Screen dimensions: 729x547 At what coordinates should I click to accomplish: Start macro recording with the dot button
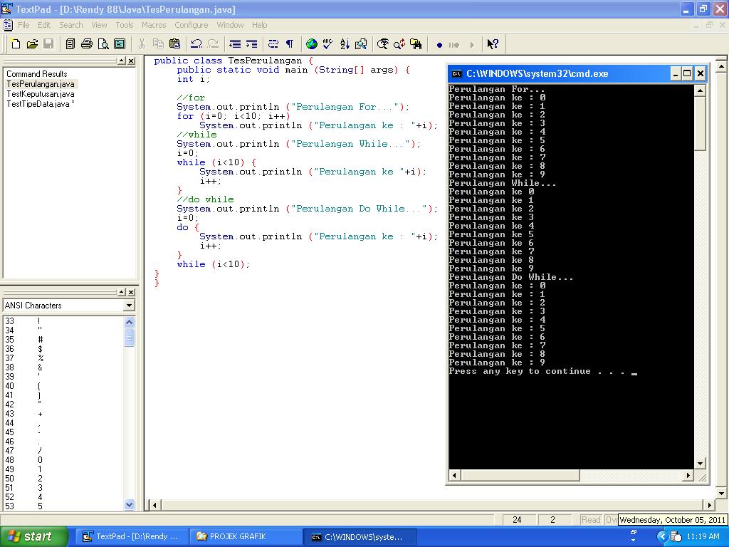click(439, 45)
